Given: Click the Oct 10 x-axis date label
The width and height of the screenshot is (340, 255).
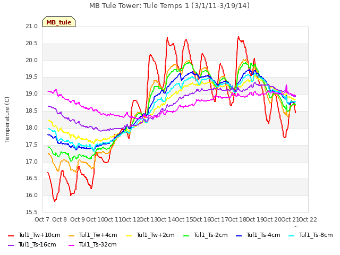Looking at the screenshot, I should coord(95,219).
